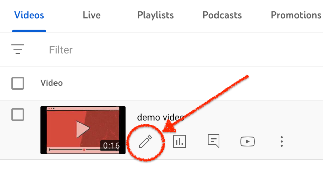Tick the checkbox for demo video row
323x181 pixels.
18,115
